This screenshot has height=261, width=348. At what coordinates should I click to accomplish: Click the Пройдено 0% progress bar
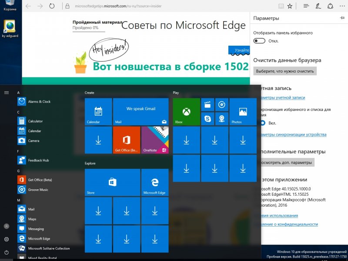pyautogui.click(x=89, y=32)
